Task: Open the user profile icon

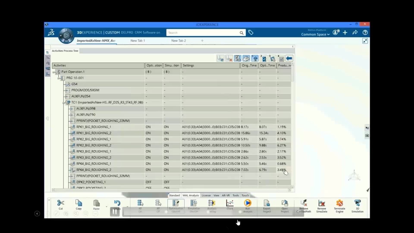Action: pos(336,32)
